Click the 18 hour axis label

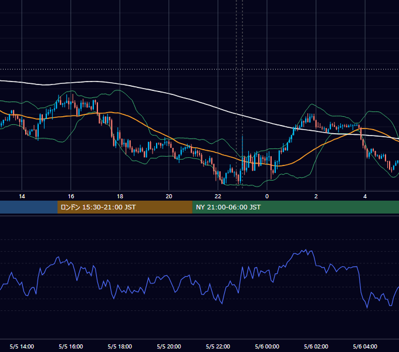point(120,197)
